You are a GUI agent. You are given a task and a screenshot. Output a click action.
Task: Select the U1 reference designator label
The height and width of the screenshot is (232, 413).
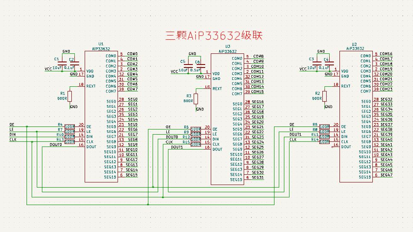click(101, 44)
